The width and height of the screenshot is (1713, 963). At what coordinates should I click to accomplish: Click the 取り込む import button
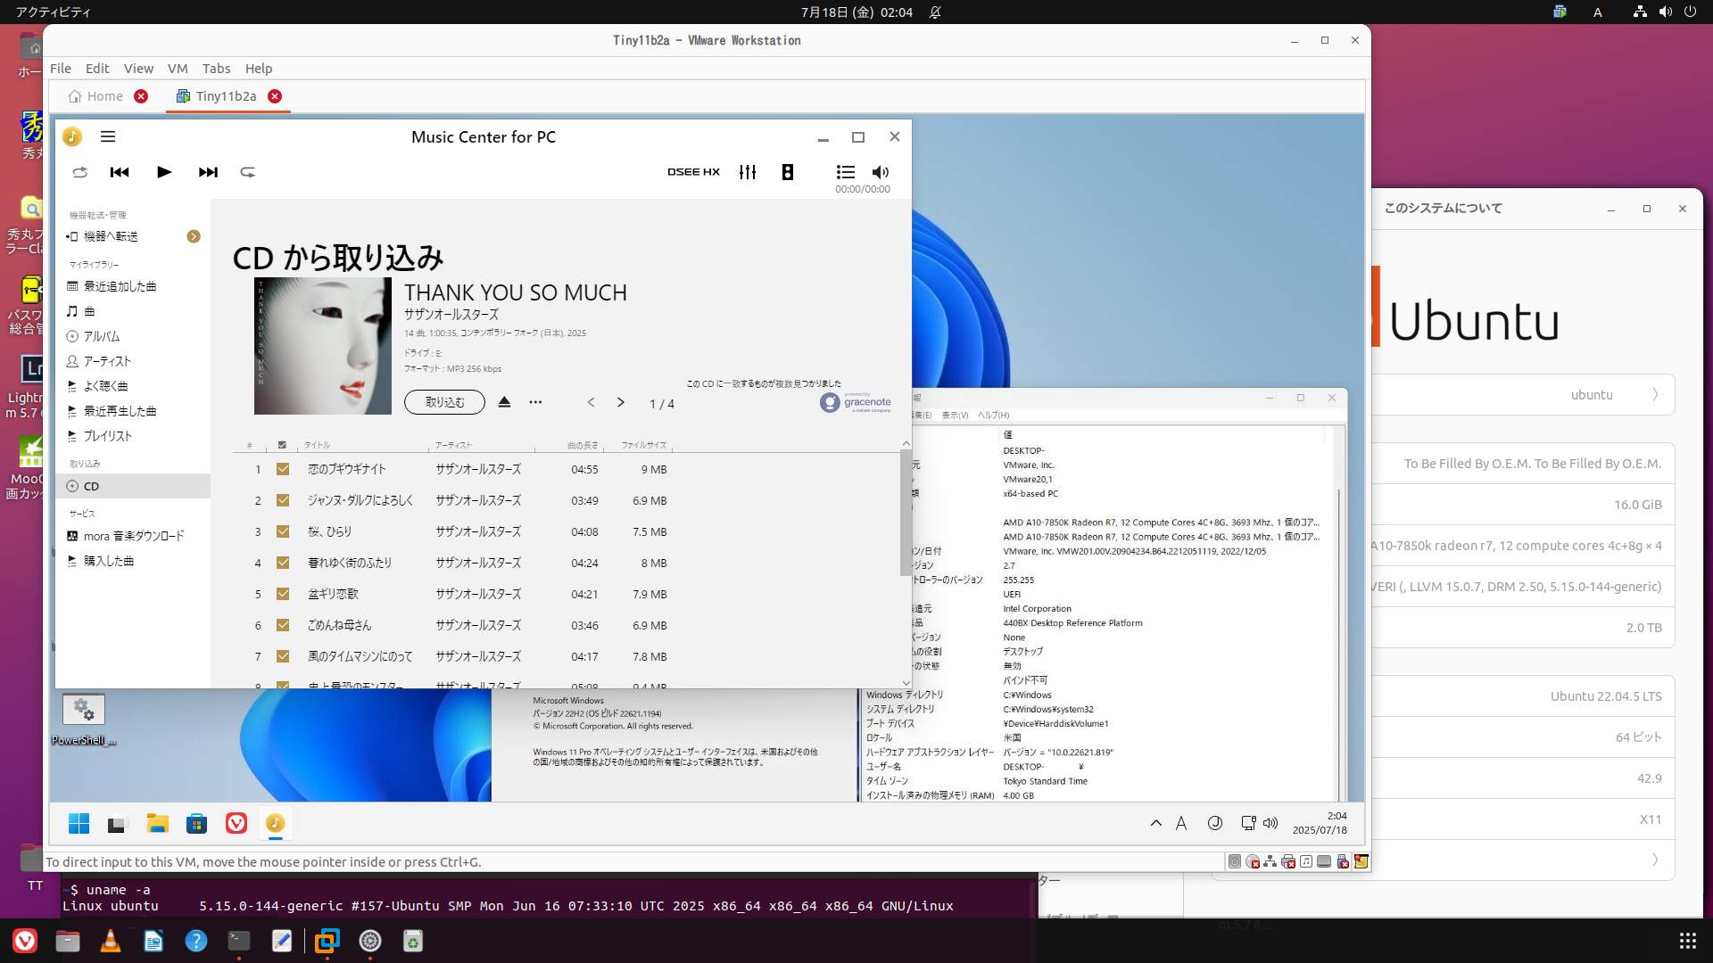(x=444, y=402)
